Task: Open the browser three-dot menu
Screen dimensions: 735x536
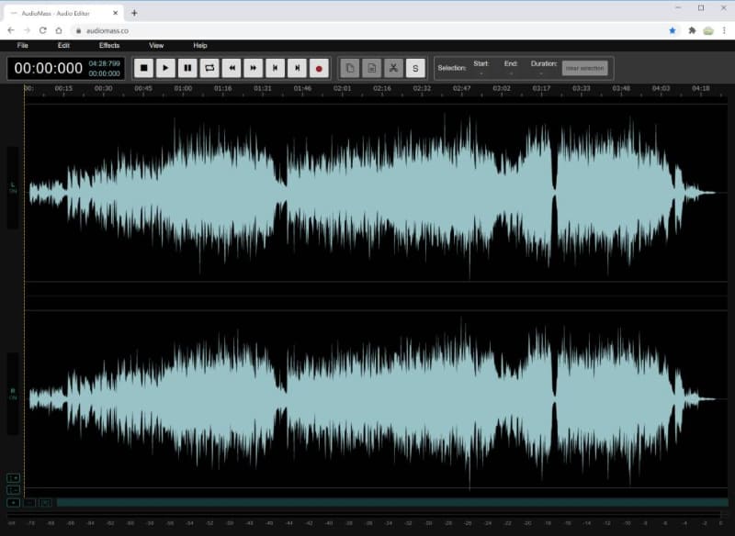Action: pos(724,30)
